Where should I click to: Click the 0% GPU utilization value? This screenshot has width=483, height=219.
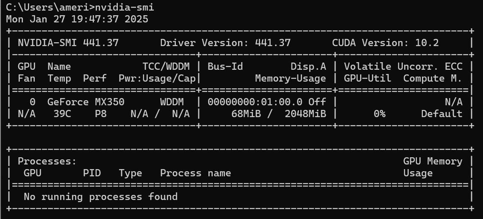380,114
